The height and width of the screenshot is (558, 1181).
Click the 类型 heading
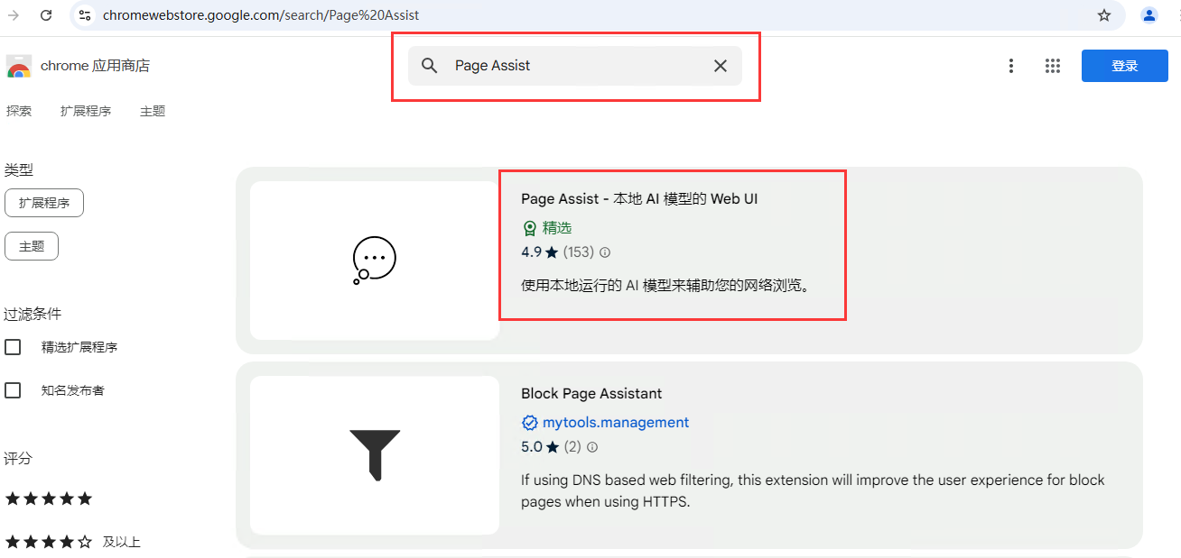tap(19, 169)
